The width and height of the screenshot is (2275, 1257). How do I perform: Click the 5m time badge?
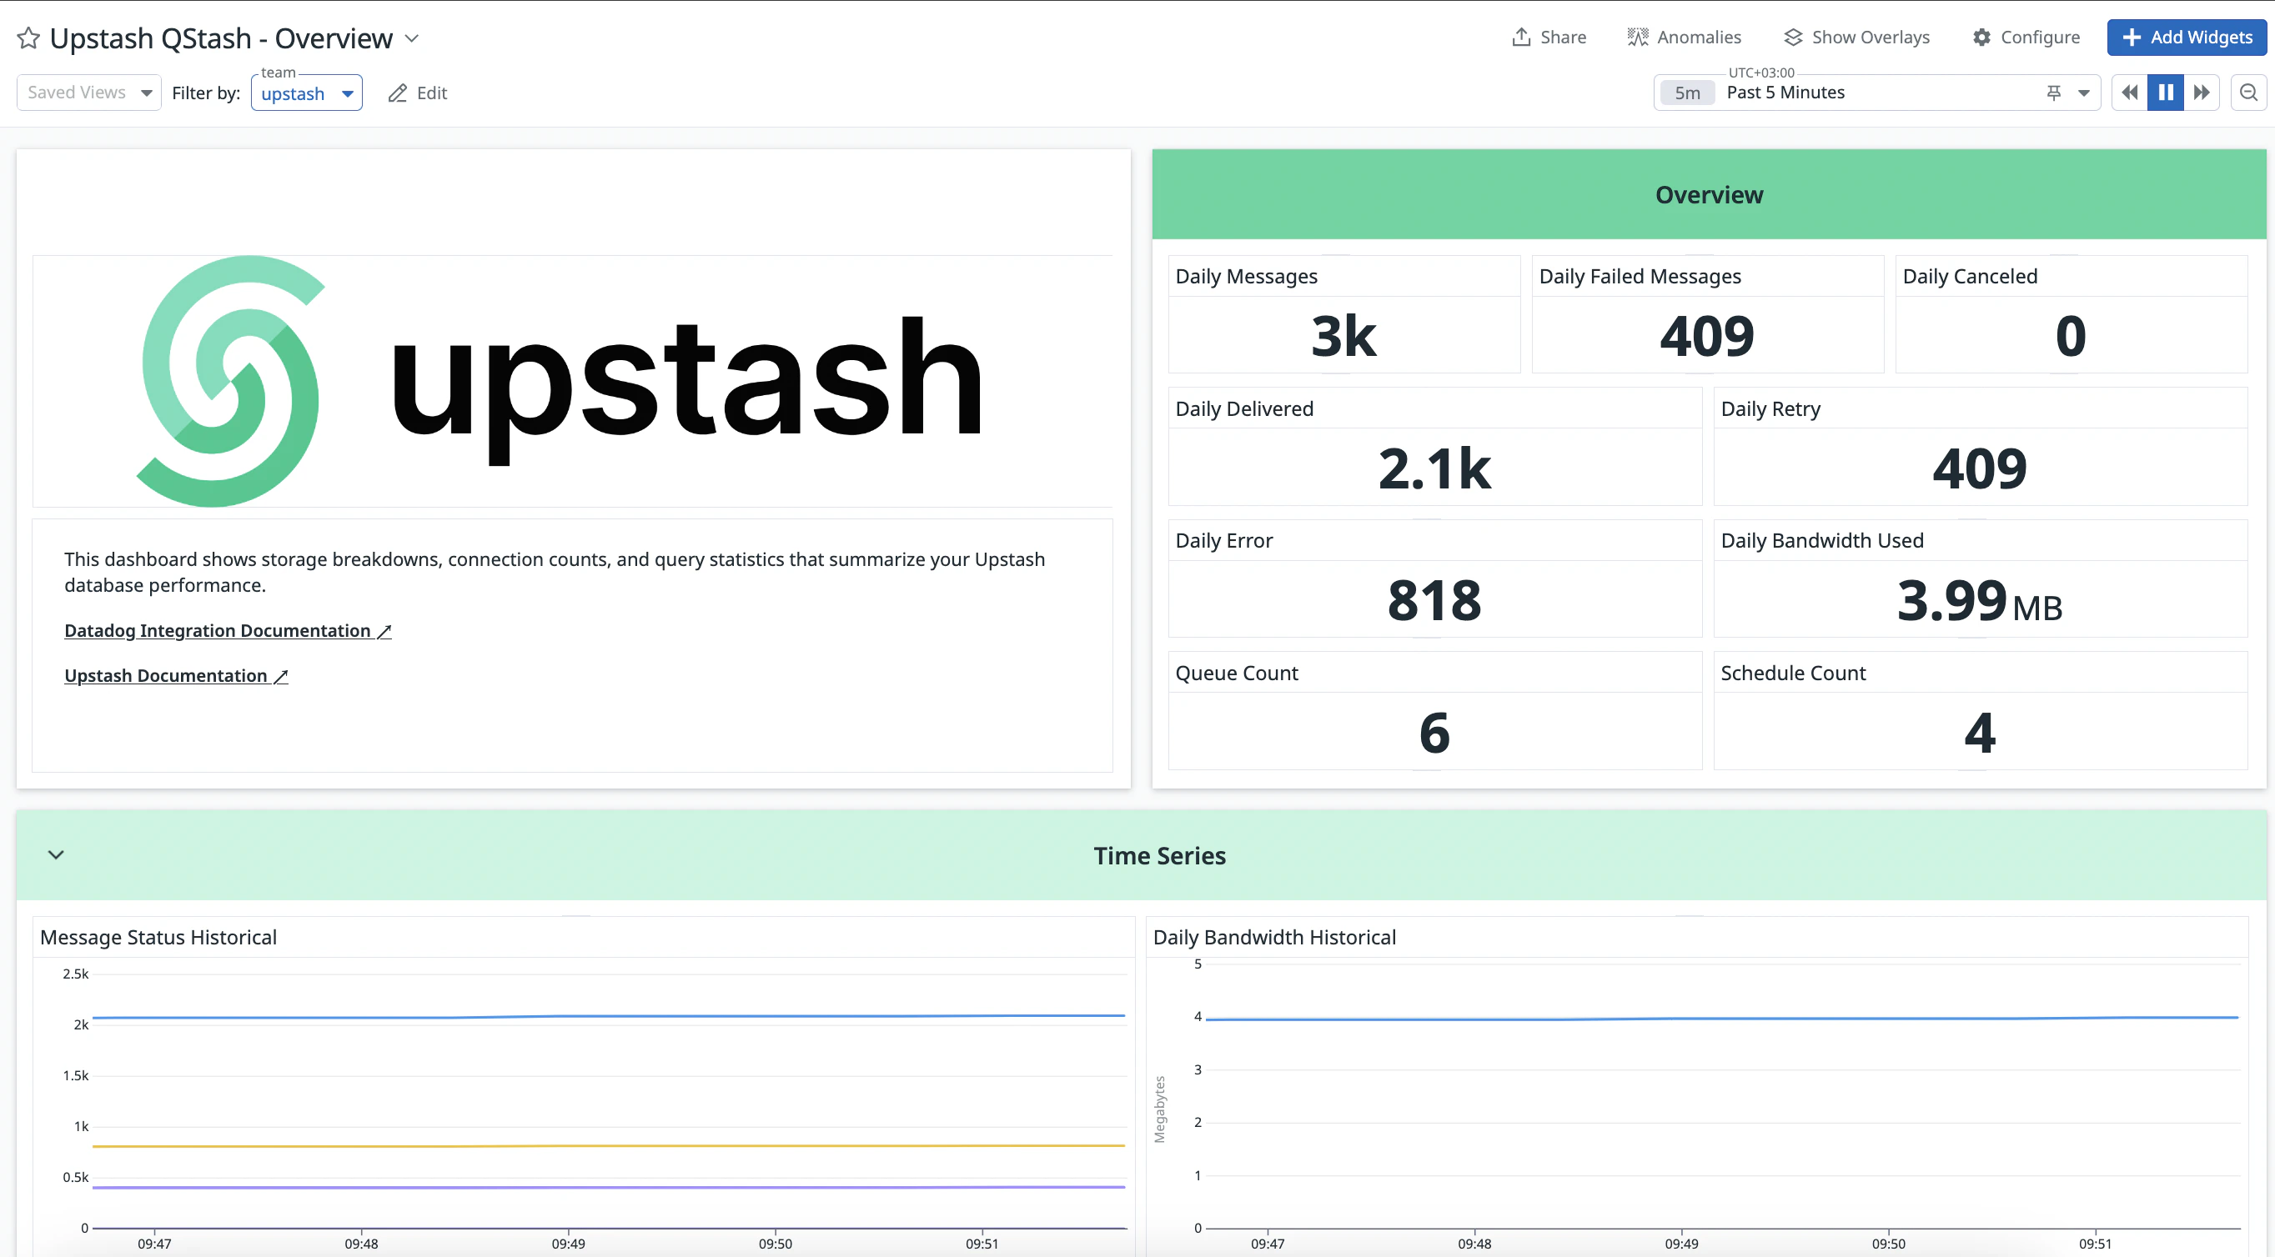(x=1687, y=92)
